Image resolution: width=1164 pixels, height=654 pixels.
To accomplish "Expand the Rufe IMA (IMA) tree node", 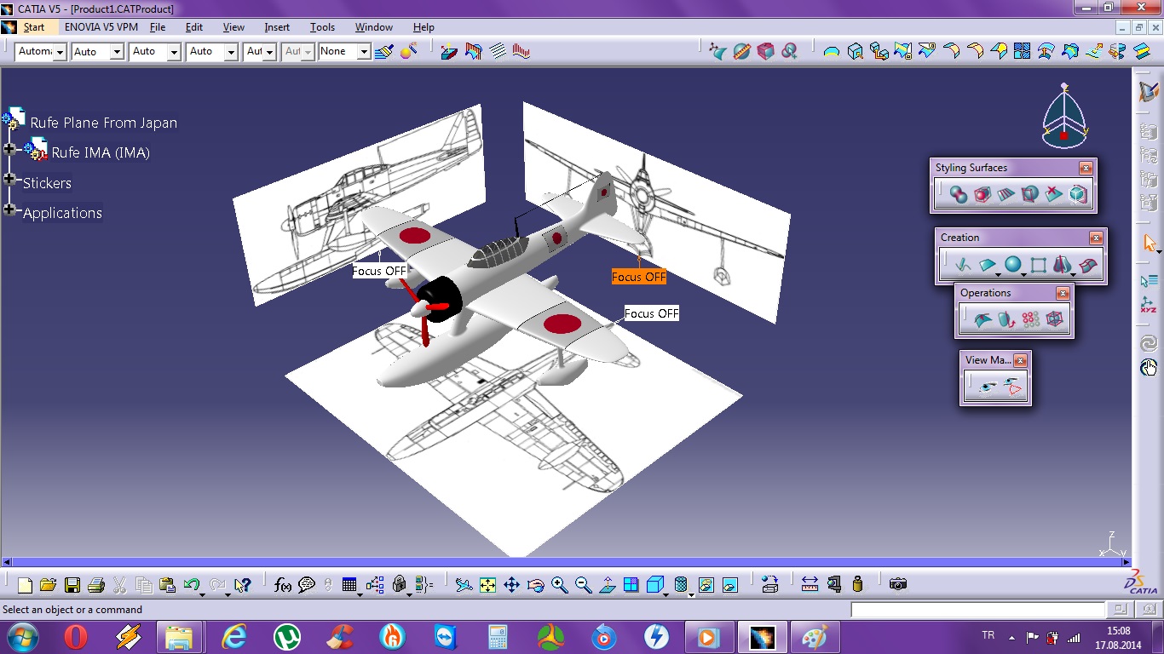I will pos(9,149).
